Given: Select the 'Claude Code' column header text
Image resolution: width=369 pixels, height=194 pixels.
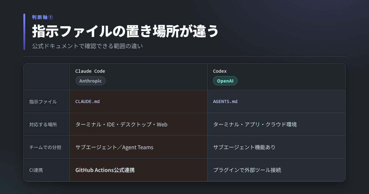Looking at the screenshot, I should pos(90,71).
